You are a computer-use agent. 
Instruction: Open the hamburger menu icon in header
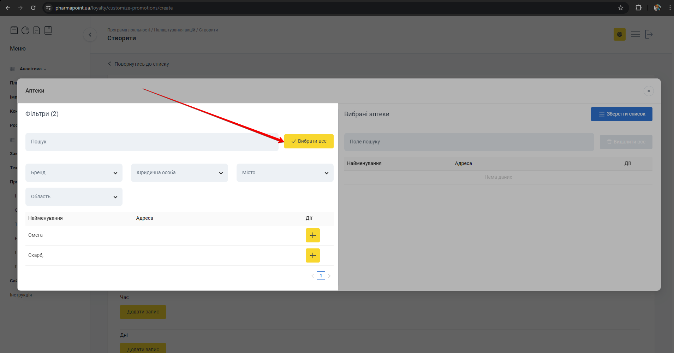pos(635,34)
